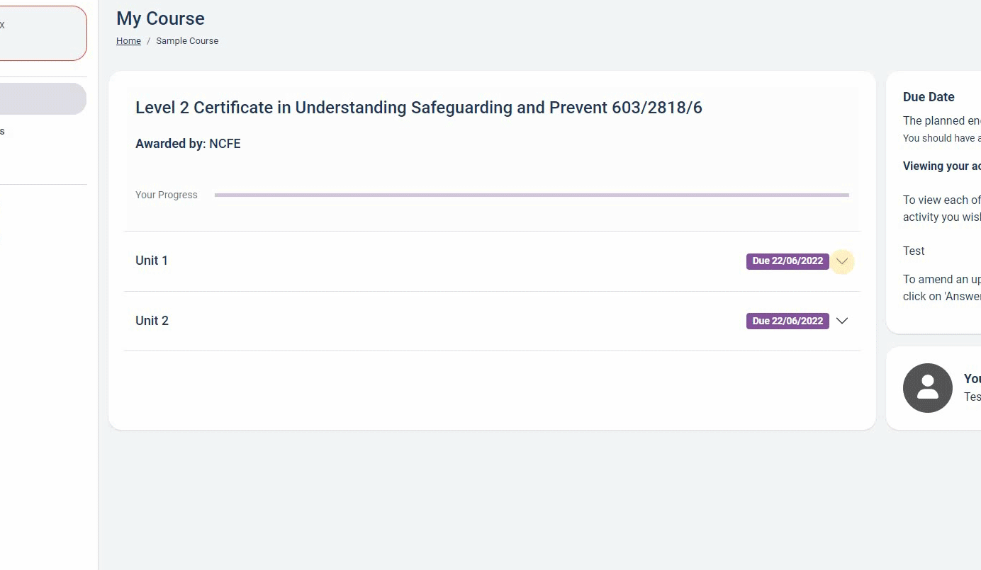The width and height of the screenshot is (981, 570).
Task: Go to the Home breadcrumb link
Action: pyautogui.click(x=128, y=41)
